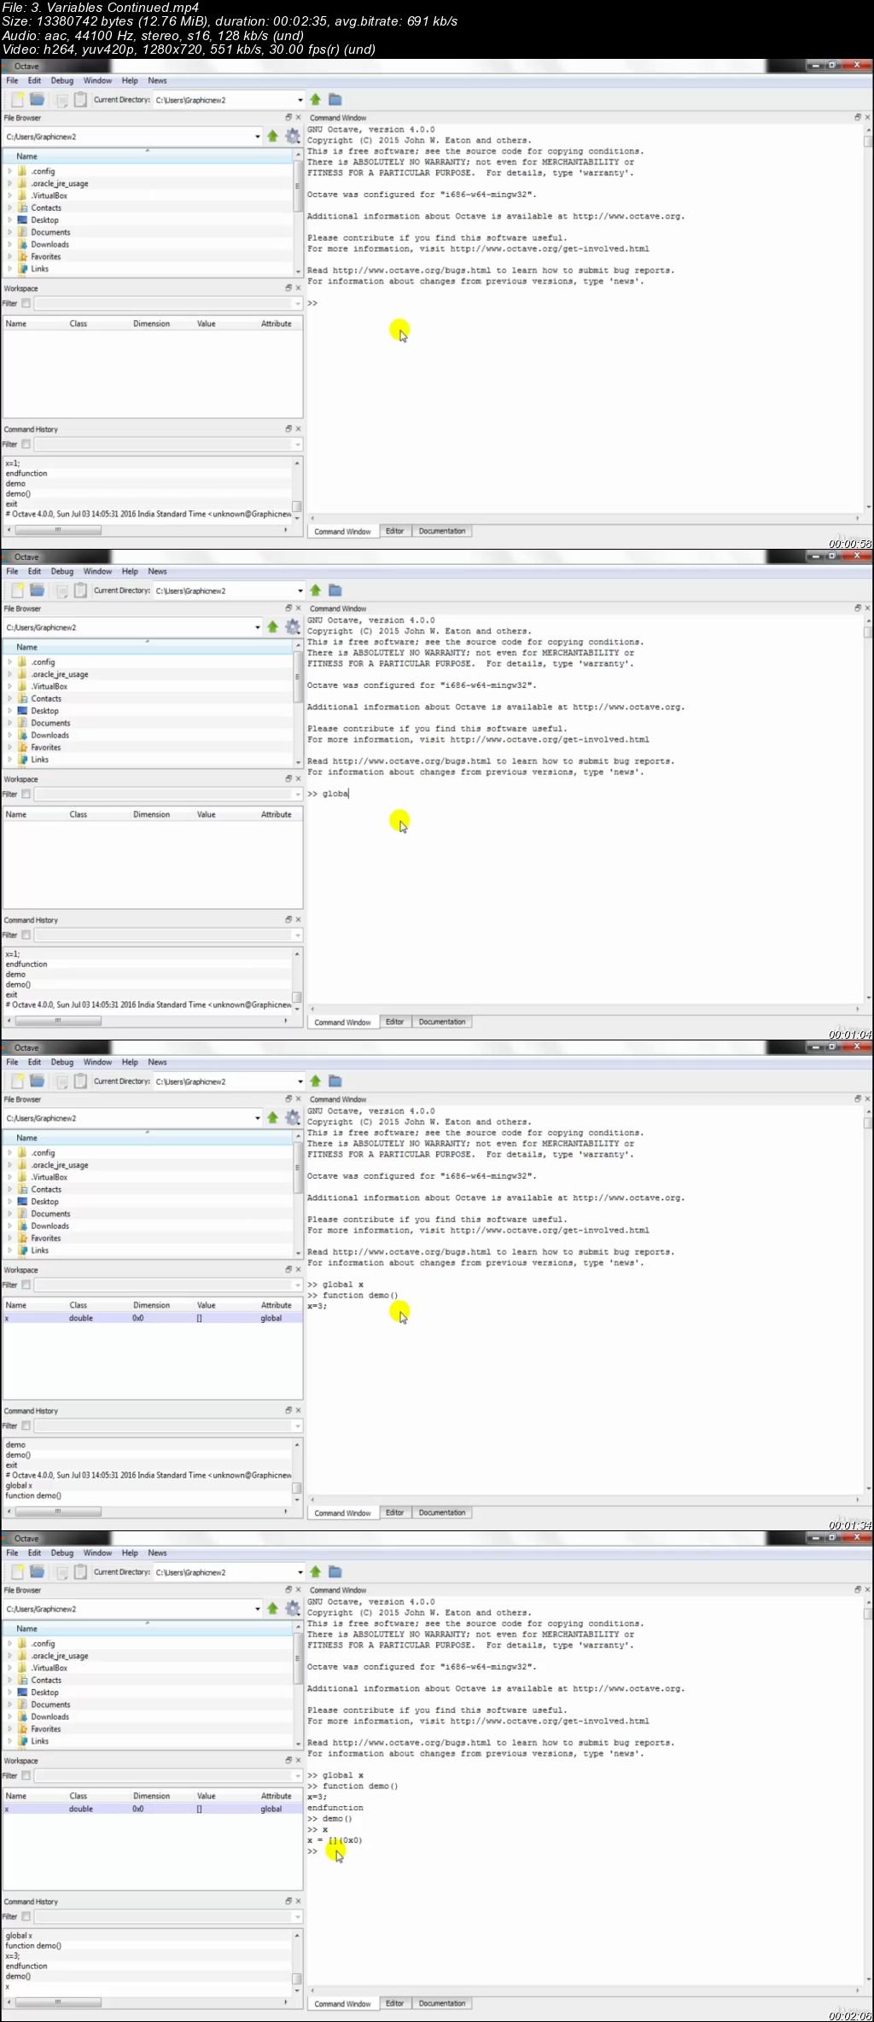Screen dimensions: 874x2022
Task: Open Window menu in the 00:01:34 frame
Action: (97, 1062)
